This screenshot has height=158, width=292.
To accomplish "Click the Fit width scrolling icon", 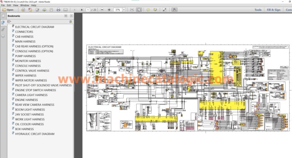I will click(132, 10).
